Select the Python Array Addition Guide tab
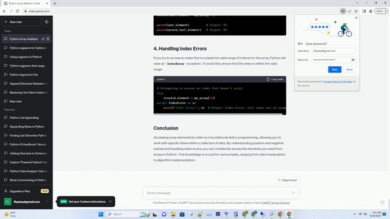Viewport: 390px width, 219px height. (26, 4)
